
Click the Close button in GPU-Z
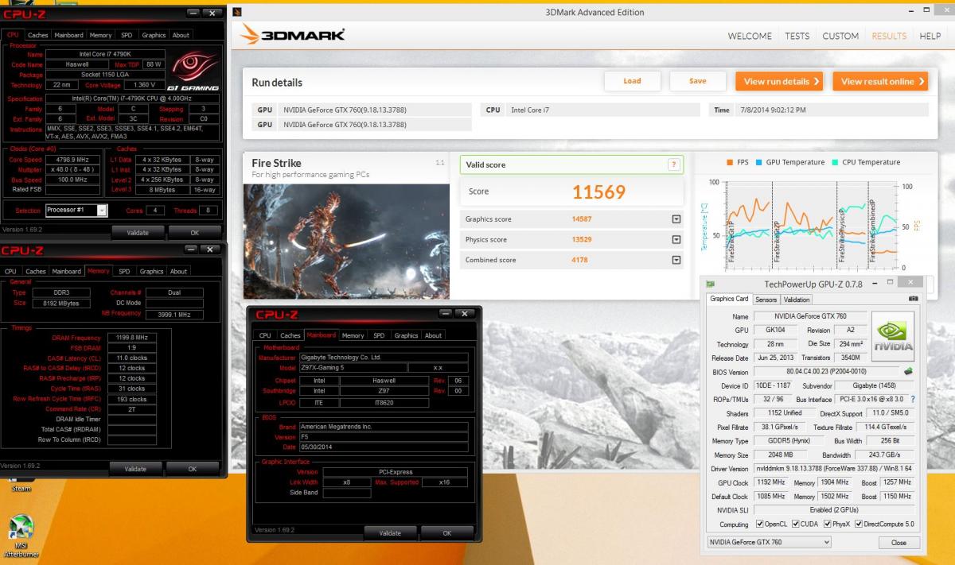click(x=898, y=543)
